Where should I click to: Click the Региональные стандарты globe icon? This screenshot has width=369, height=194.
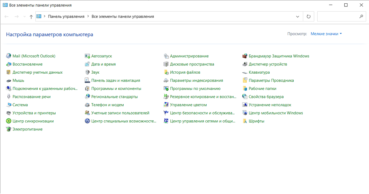[87, 97]
